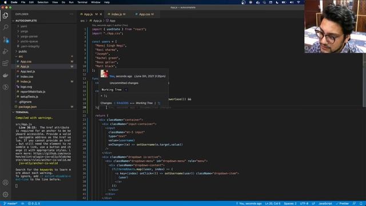
Task: Click the master branch indicator in status bar
Action: coord(10,204)
